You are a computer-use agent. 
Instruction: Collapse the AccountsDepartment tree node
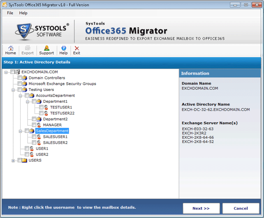point(20,95)
